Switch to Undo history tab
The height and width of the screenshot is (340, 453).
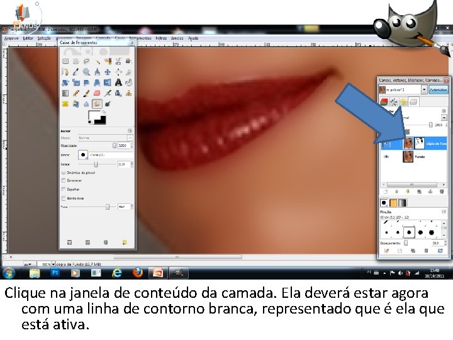click(403, 102)
